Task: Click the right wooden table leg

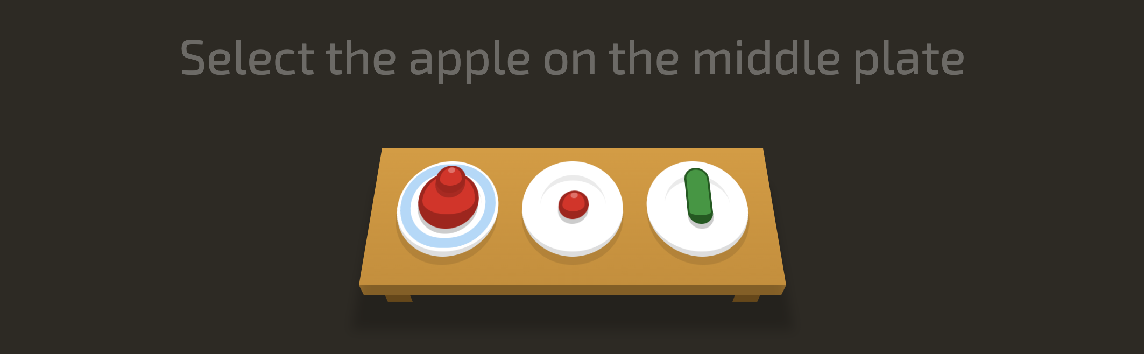Action: coord(746,298)
